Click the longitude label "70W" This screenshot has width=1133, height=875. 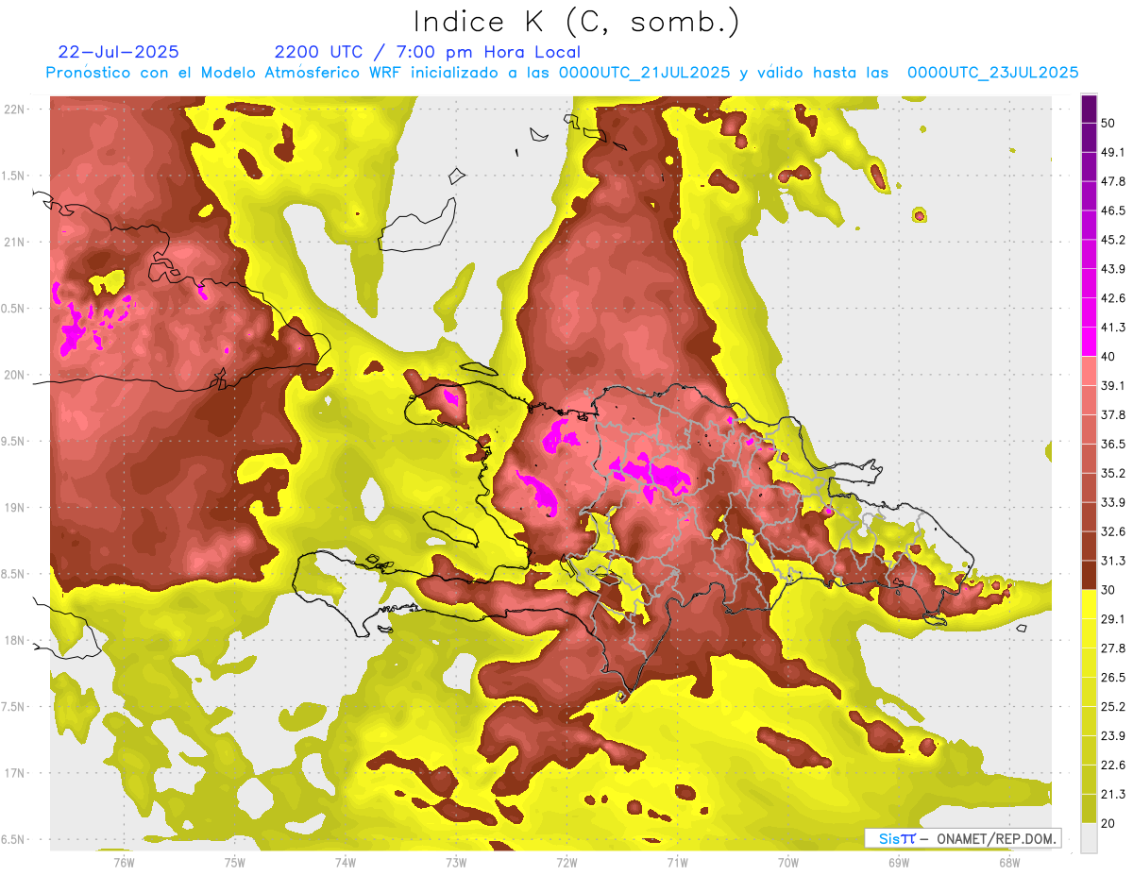(x=788, y=863)
